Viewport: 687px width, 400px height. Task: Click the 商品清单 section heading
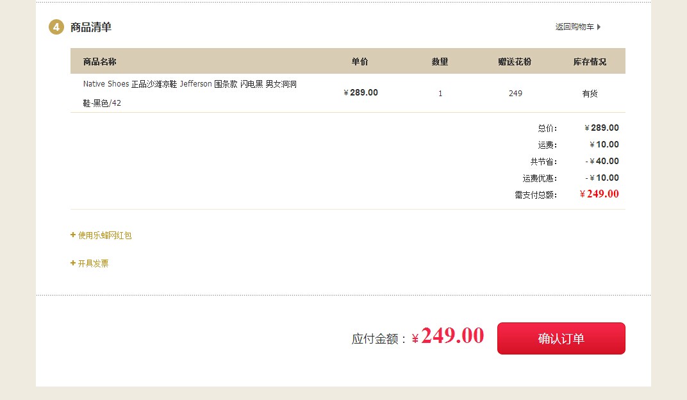[x=91, y=27]
